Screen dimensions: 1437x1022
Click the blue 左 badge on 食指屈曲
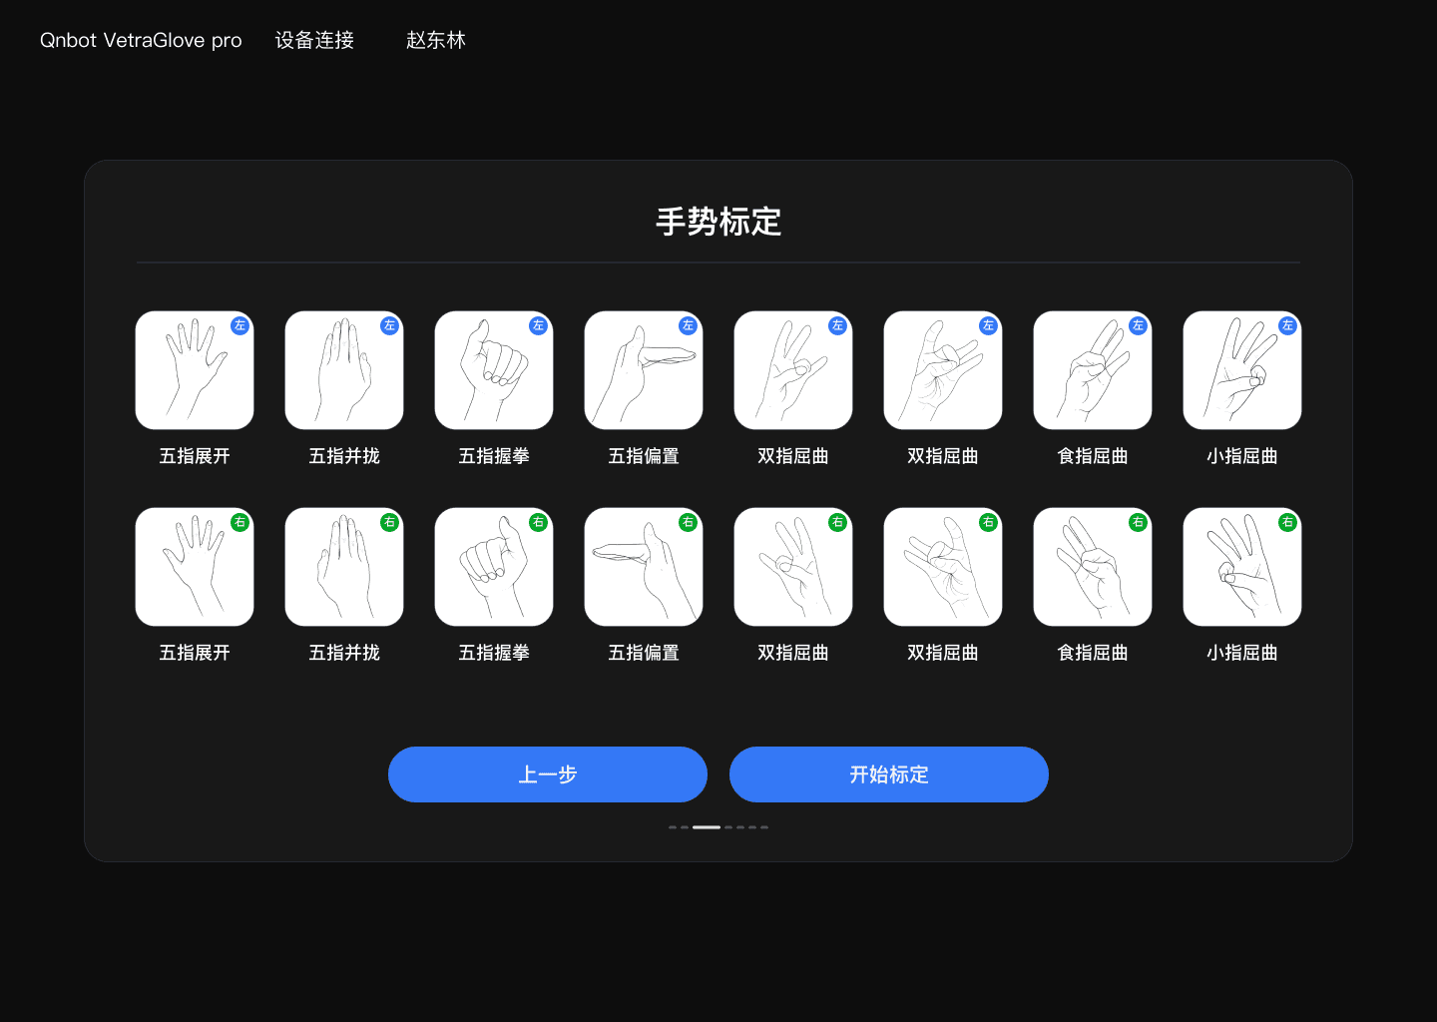click(x=1138, y=325)
